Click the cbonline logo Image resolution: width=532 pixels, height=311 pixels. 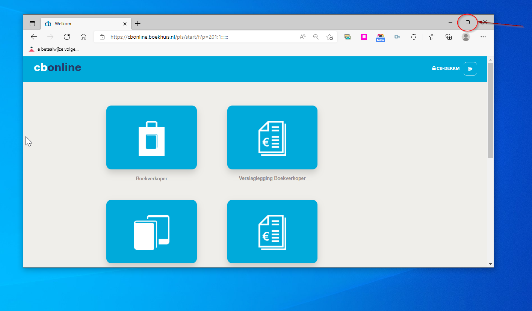[x=57, y=67]
